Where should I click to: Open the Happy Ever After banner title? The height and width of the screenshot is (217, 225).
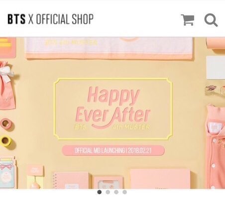coord(113,106)
